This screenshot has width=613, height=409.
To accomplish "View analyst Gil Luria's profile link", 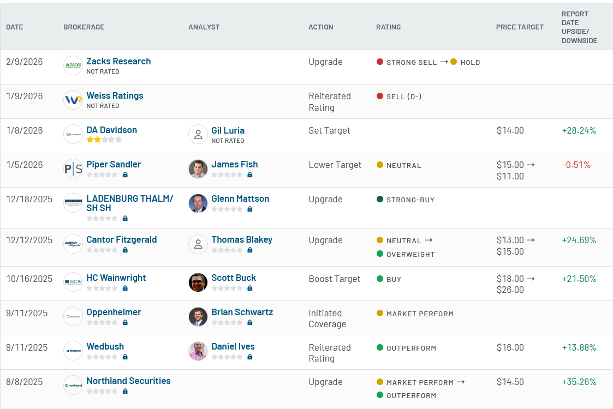I will tap(228, 130).
